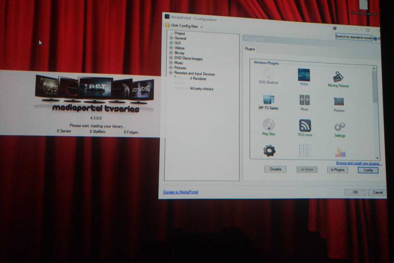Viewport: 394px width, 263px height.
Task: Expand the General tree node
Action: pos(171,38)
